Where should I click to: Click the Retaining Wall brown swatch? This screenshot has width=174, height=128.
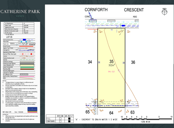pyautogui.click(x=27, y=69)
